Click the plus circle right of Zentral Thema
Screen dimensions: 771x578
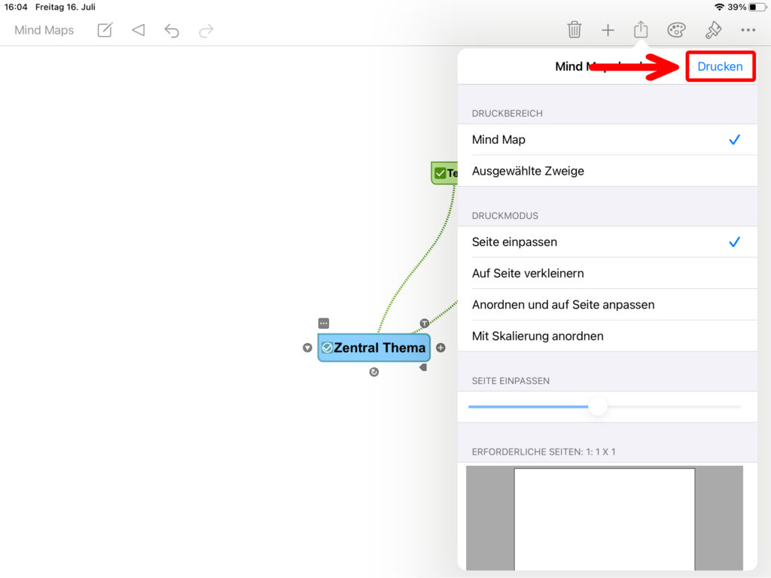click(x=440, y=348)
